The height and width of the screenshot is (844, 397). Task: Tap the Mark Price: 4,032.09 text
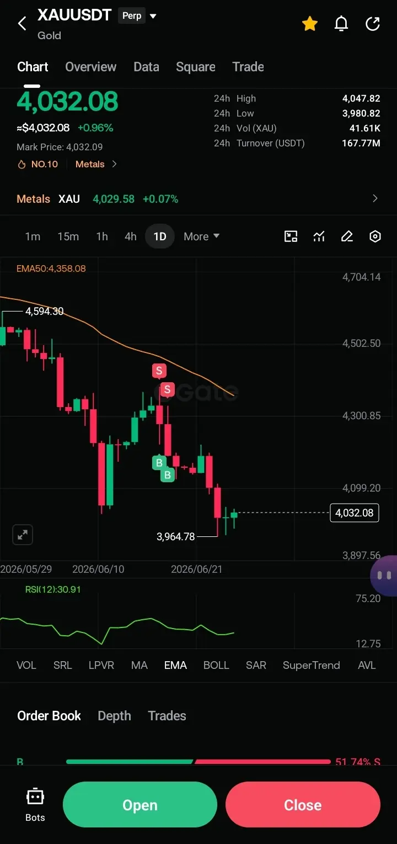[60, 147]
